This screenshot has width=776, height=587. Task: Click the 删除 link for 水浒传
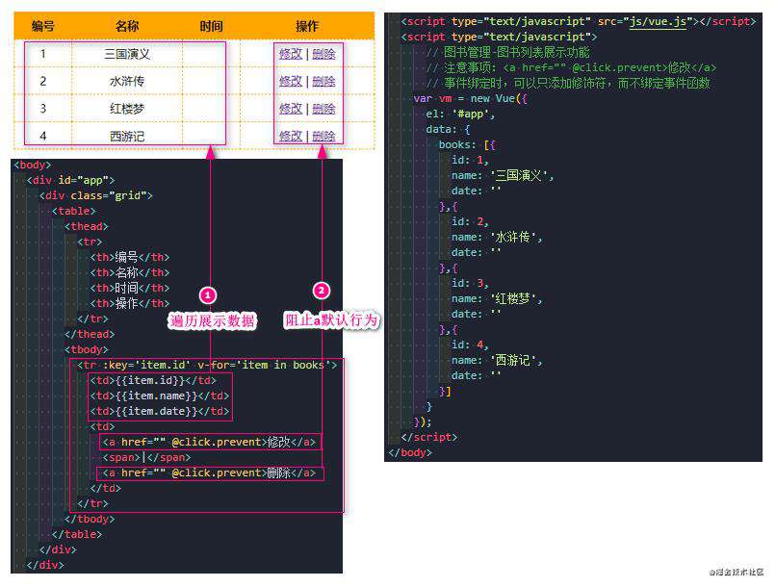323,81
